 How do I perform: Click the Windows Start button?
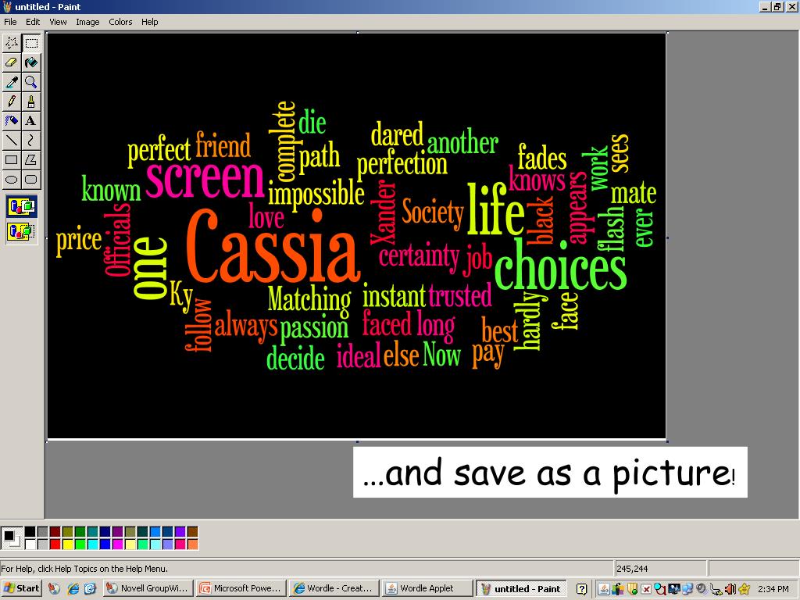(21, 588)
